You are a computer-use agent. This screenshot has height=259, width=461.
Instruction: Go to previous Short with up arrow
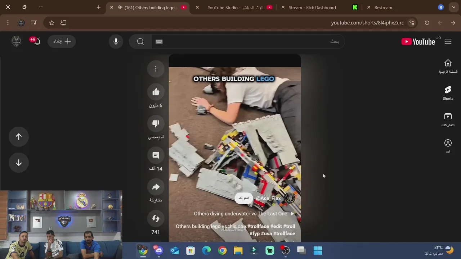click(x=19, y=137)
